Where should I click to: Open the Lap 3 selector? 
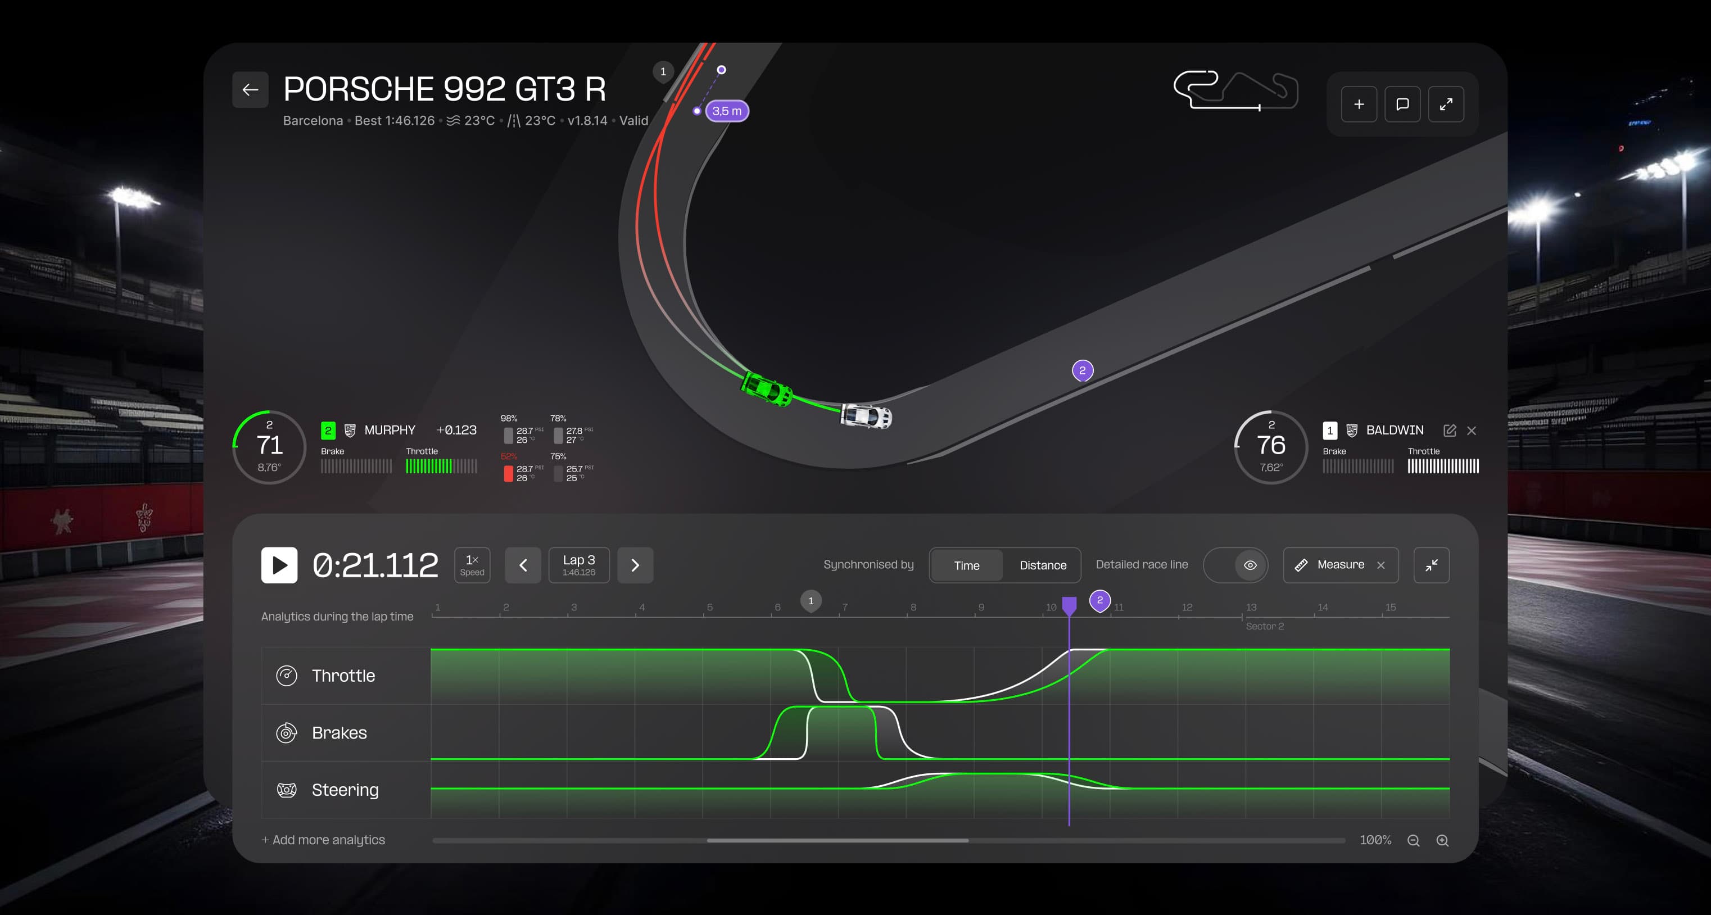tap(578, 565)
